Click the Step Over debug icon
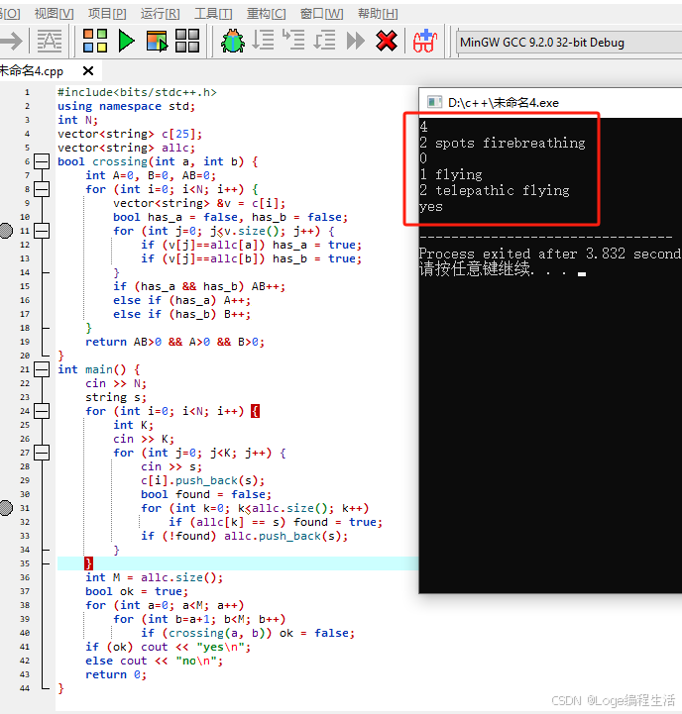682x714 pixels. tap(263, 40)
